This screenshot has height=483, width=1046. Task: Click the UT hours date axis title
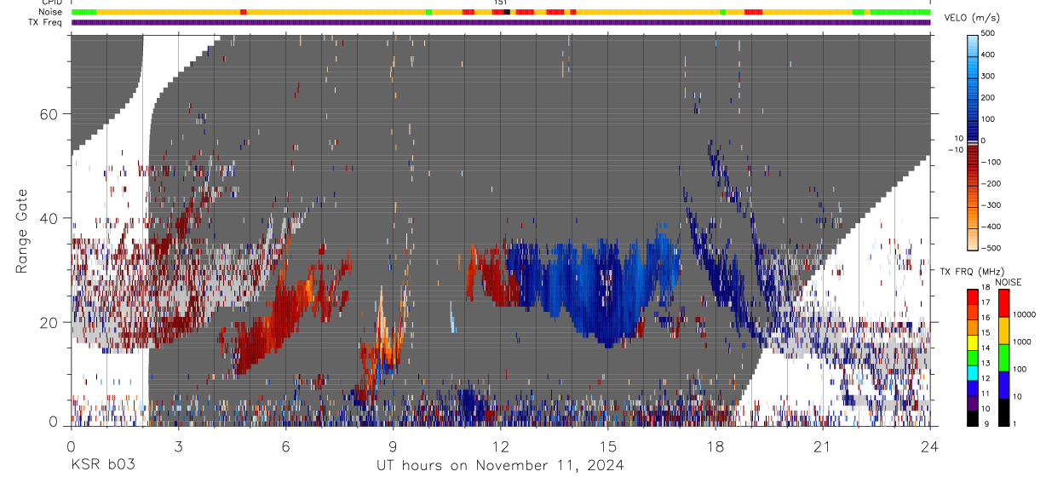pos(500,465)
